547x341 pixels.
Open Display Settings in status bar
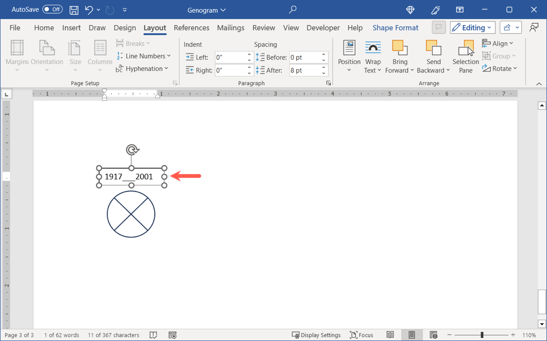click(x=316, y=335)
